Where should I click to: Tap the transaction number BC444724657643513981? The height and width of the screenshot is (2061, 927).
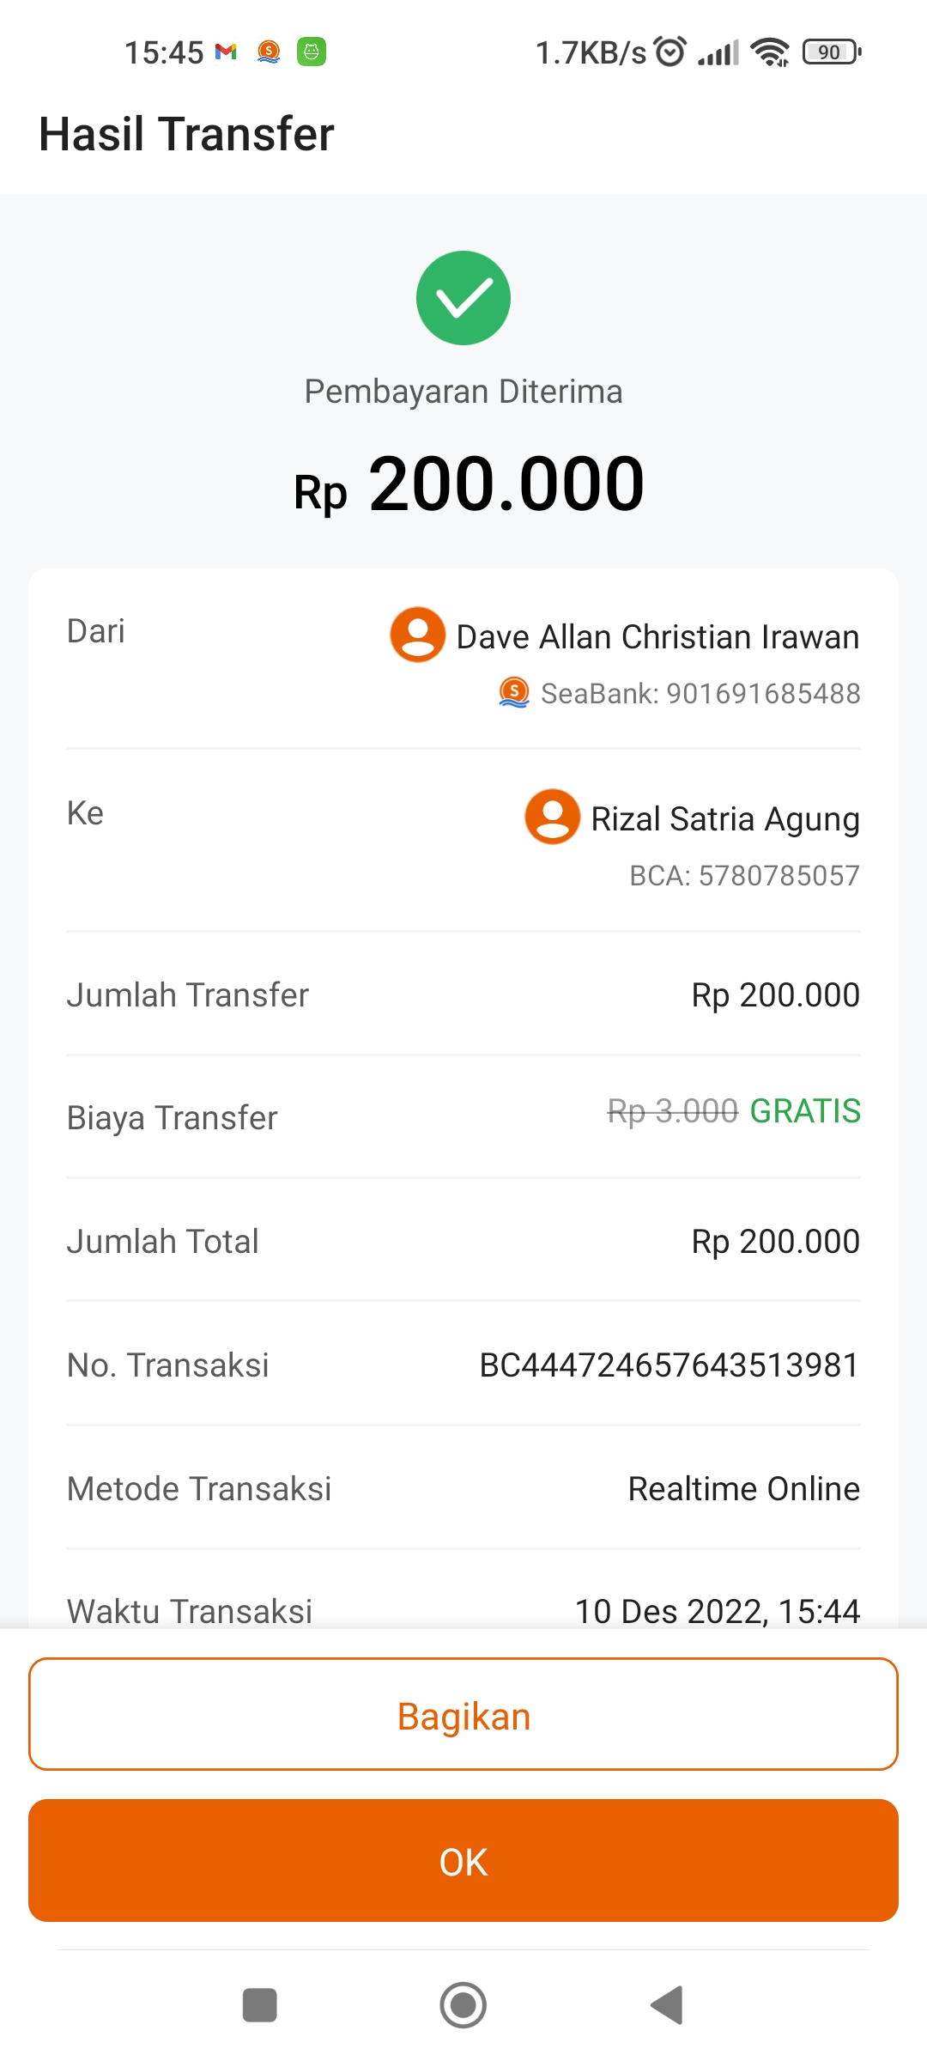(x=669, y=1365)
